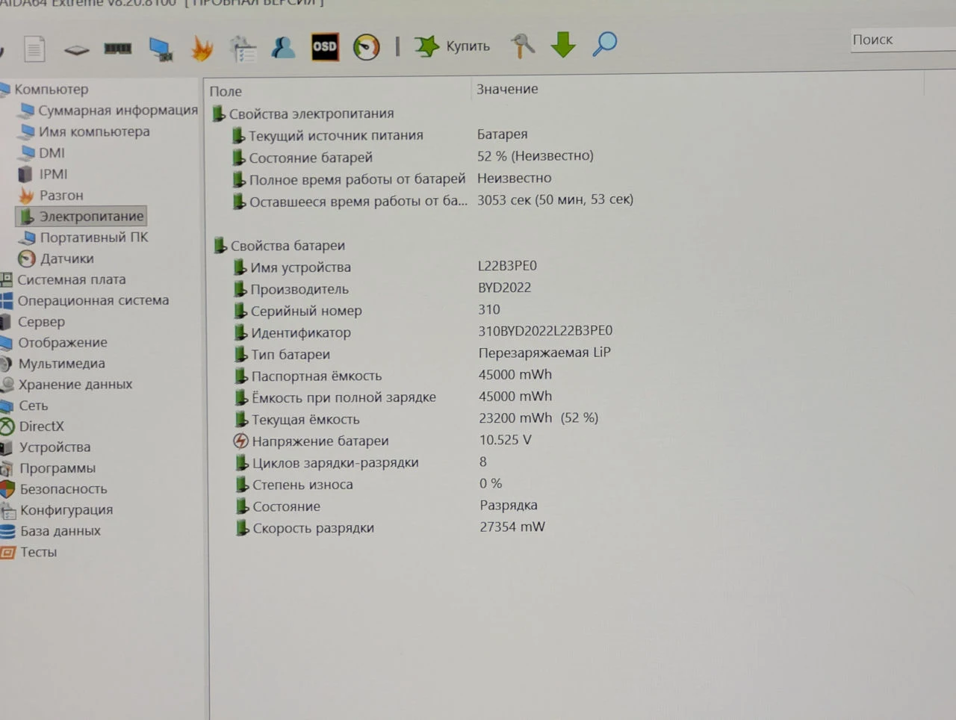Screen dimensions: 956x720
Task: Click the network monitor icon in toolbar
Action: (160, 49)
